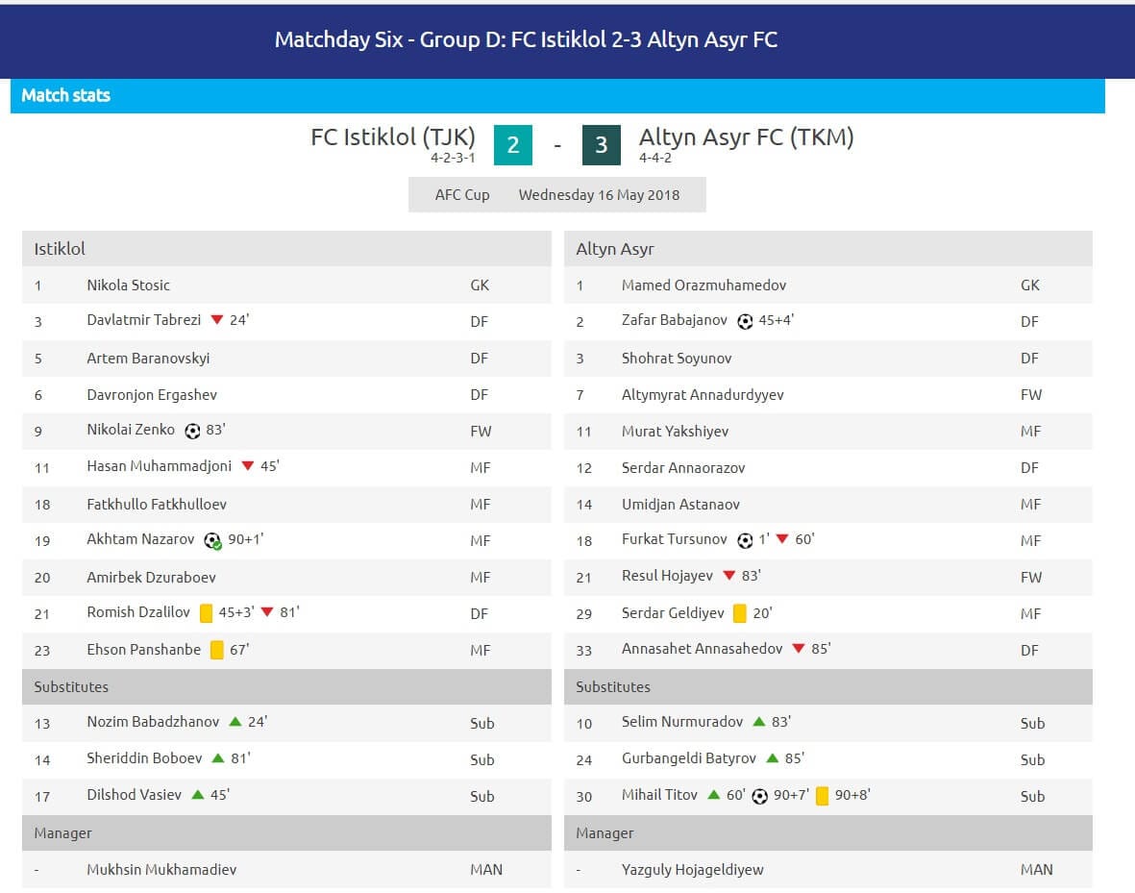
Task: Click sub-off arrow beside Annasahet Annasahedov
Action: coord(798,649)
